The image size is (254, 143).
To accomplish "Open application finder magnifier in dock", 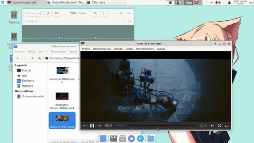I will click(x=140, y=139).
